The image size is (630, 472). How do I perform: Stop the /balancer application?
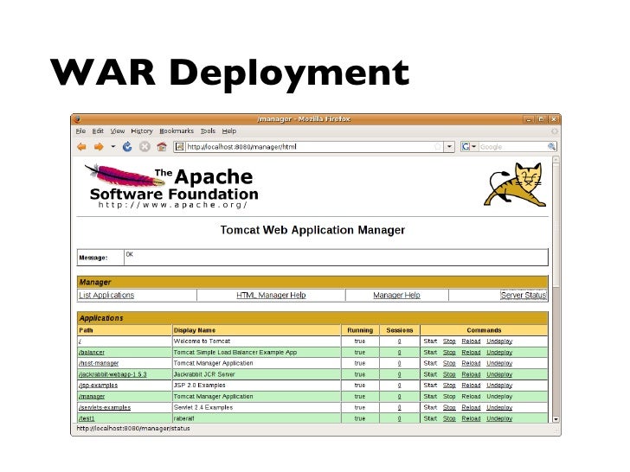[449, 353]
